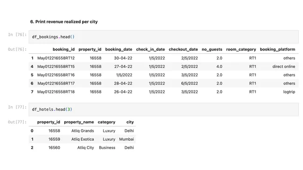The width and height of the screenshot is (303, 170).
Task: Click booking date 30-04-22
Action: coord(123,58)
